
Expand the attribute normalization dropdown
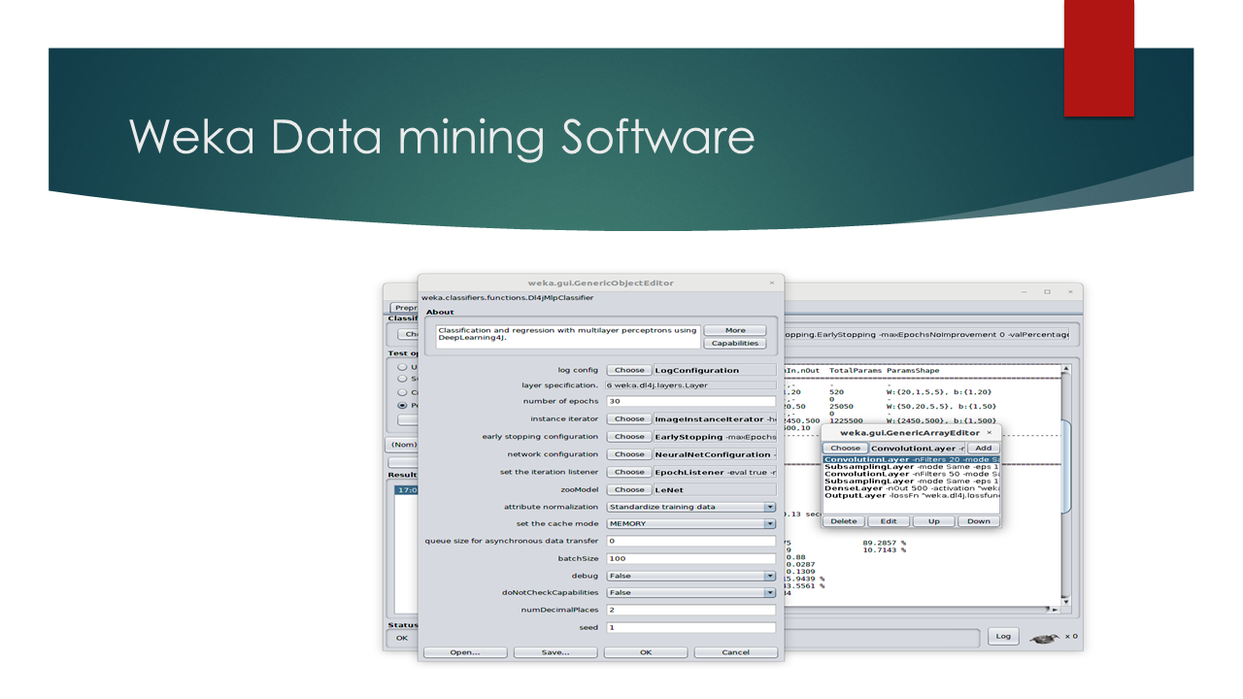(x=769, y=507)
